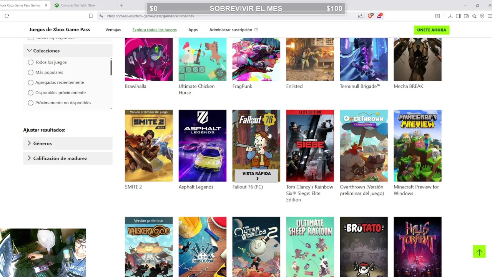
Task: Open the Leo AI sparkle icon
Action: click(474, 16)
